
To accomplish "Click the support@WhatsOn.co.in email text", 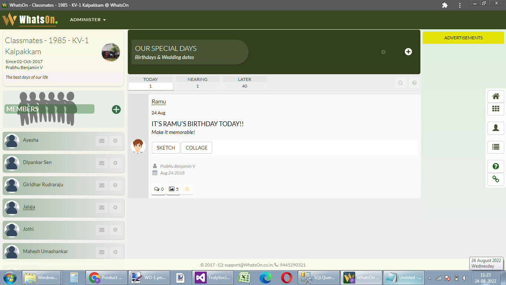I will [x=249, y=265].
